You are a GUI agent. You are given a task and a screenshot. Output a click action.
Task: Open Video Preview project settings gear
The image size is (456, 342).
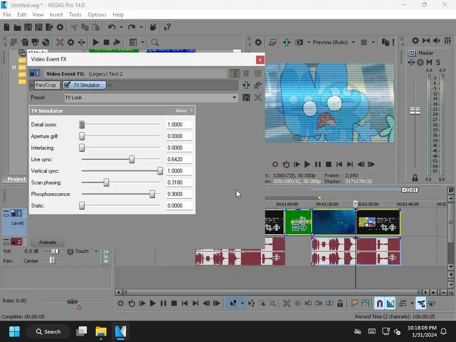tap(258, 42)
